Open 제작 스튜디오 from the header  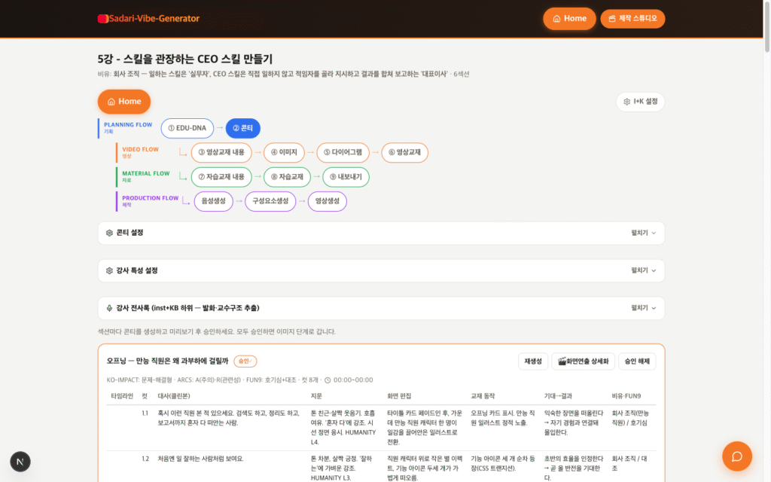click(632, 19)
